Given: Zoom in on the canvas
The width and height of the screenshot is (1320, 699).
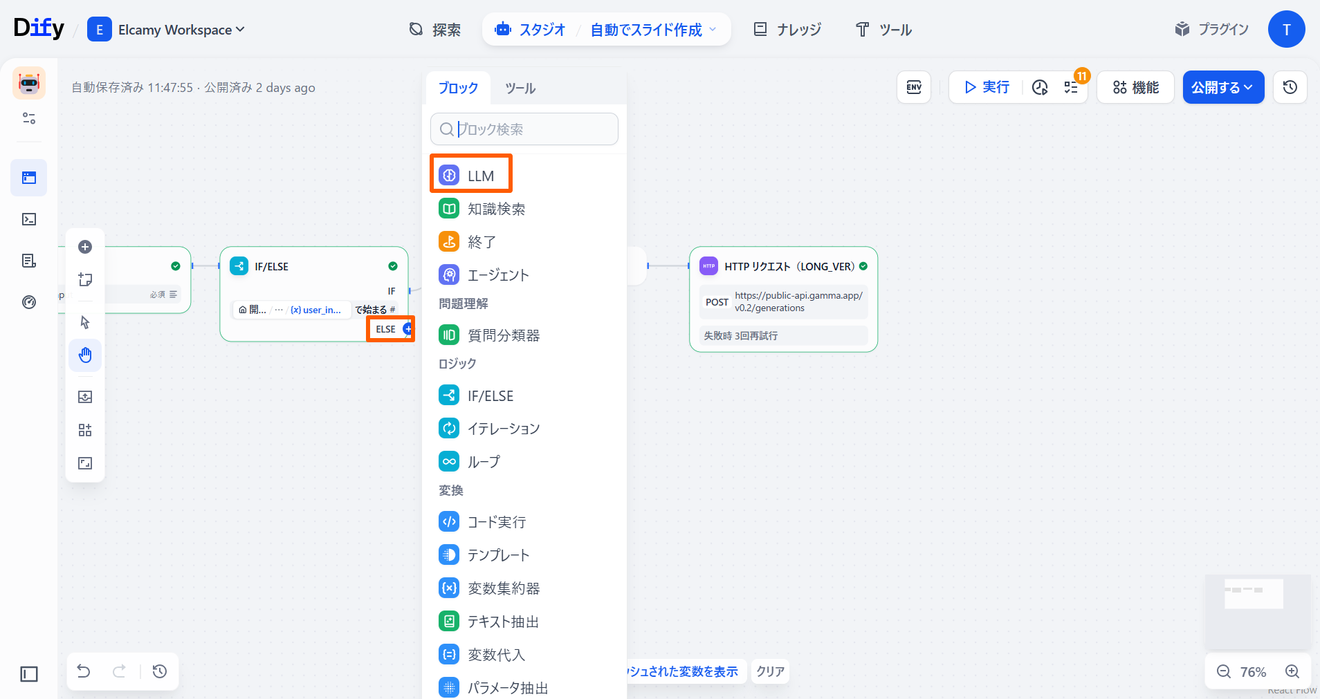Looking at the screenshot, I should pyautogui.click(x=1292, y=671).
